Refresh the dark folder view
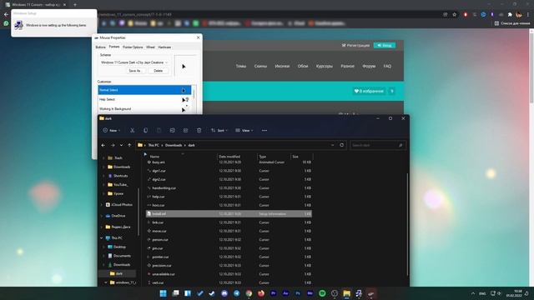Image resolution: width=534 pixels, height=300 pixels. point(342,145)
